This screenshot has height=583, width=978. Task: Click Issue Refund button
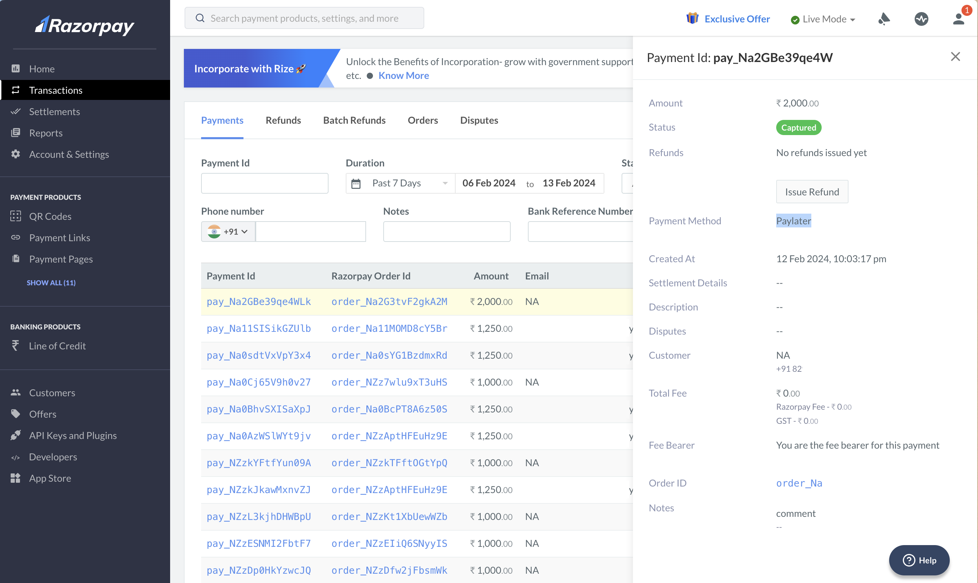tap(812, 192)
